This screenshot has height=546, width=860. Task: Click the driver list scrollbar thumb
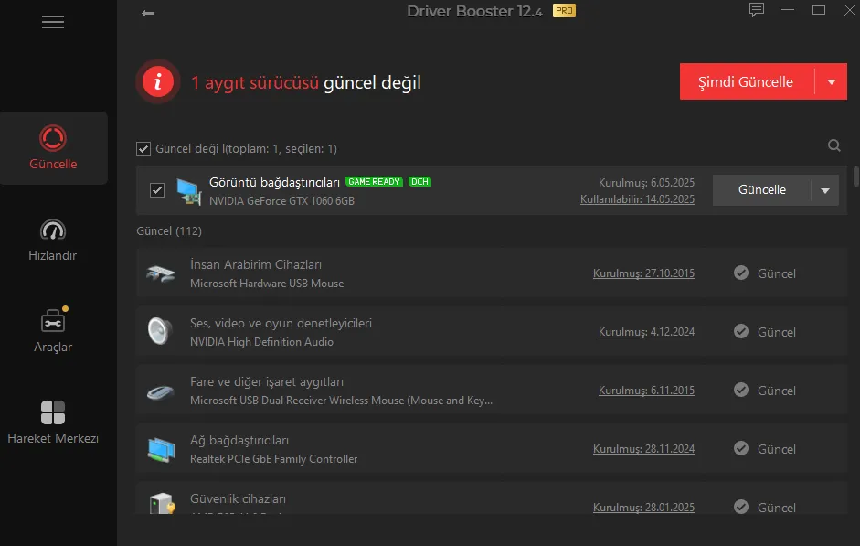pos(855,177)
